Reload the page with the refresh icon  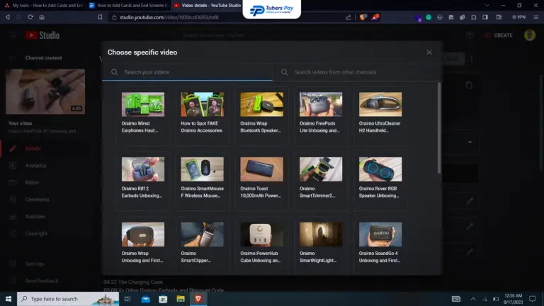[x=30, y=17]
